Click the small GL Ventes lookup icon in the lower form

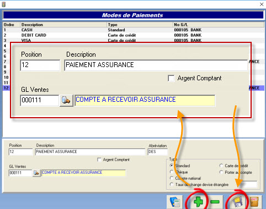tap(36, 173)
